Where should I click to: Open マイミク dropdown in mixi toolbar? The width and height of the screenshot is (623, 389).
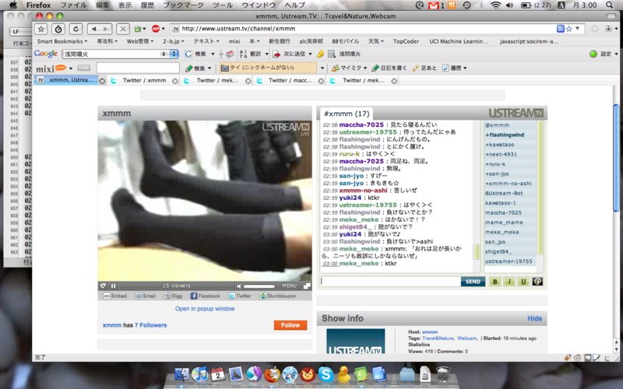click(x=349, y=68)
